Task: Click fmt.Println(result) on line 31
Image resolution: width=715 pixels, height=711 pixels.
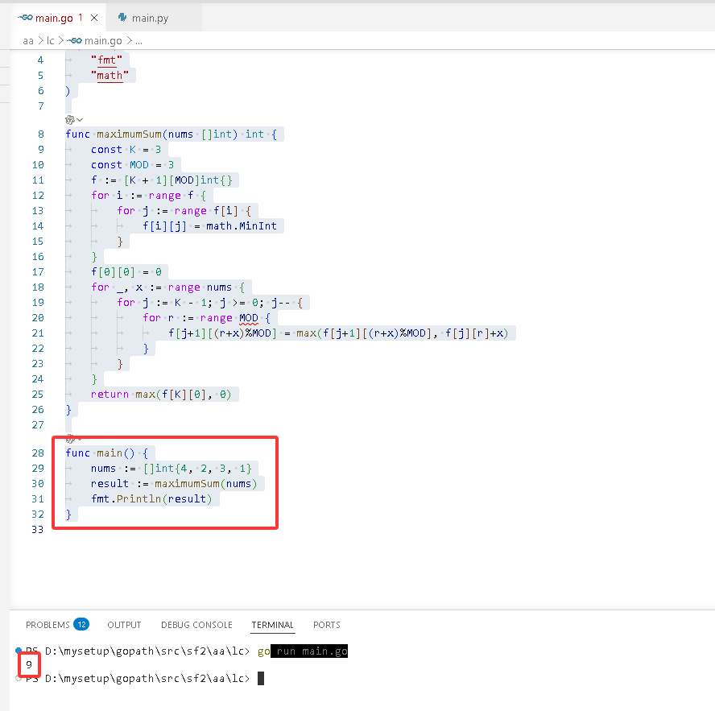Action: 151,499
